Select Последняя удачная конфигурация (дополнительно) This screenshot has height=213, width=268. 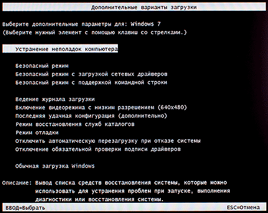pyautogui.click(x=91, y=116)
